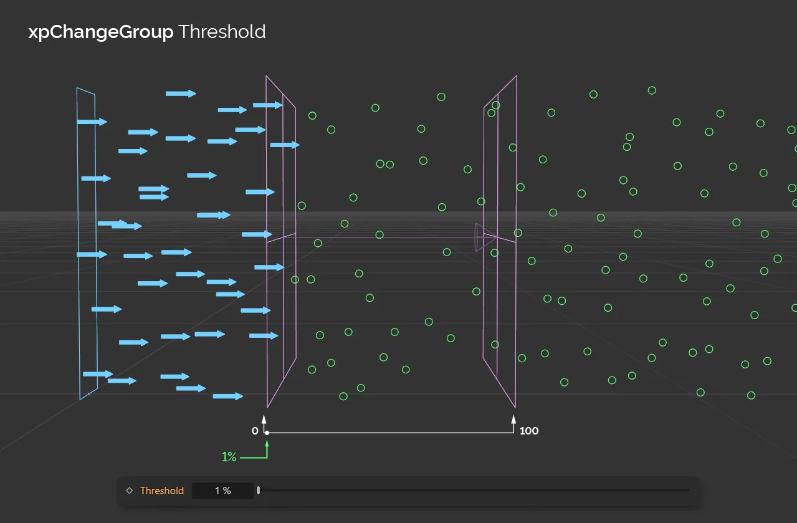The height and width of the screenshot is (523, 797).
Task: Click the 100 label under the right gizmo
Action: pos(529,430)
